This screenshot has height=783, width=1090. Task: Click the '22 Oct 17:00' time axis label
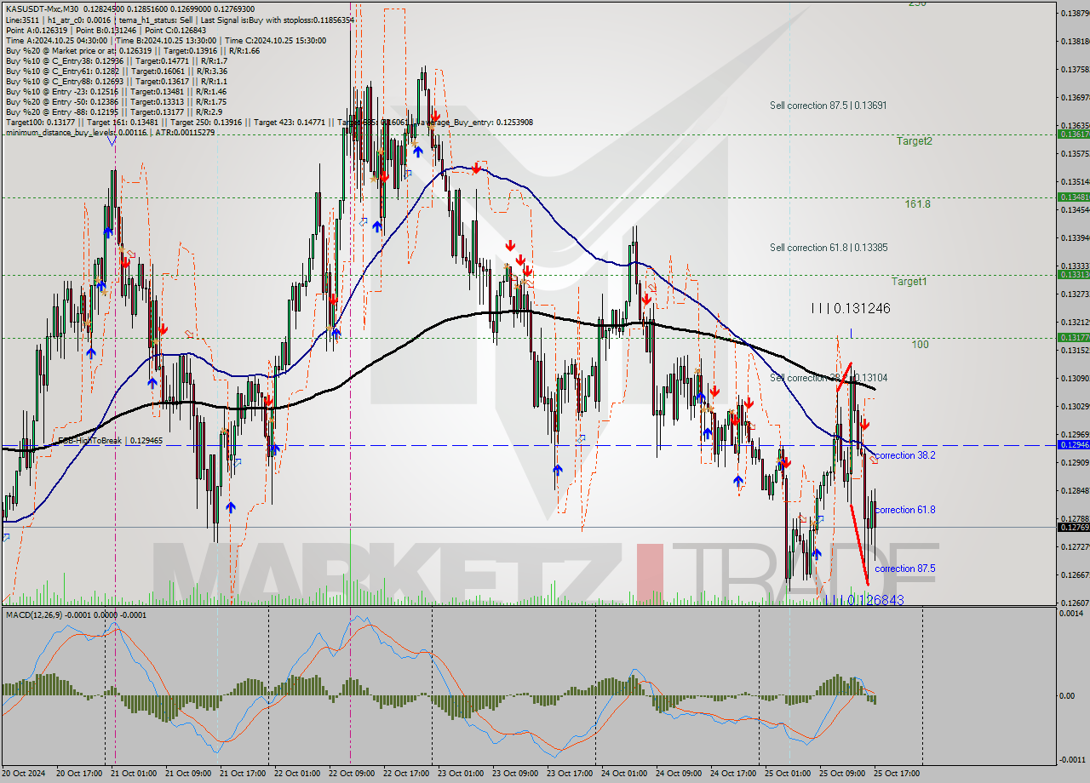(x=405, y=774)
